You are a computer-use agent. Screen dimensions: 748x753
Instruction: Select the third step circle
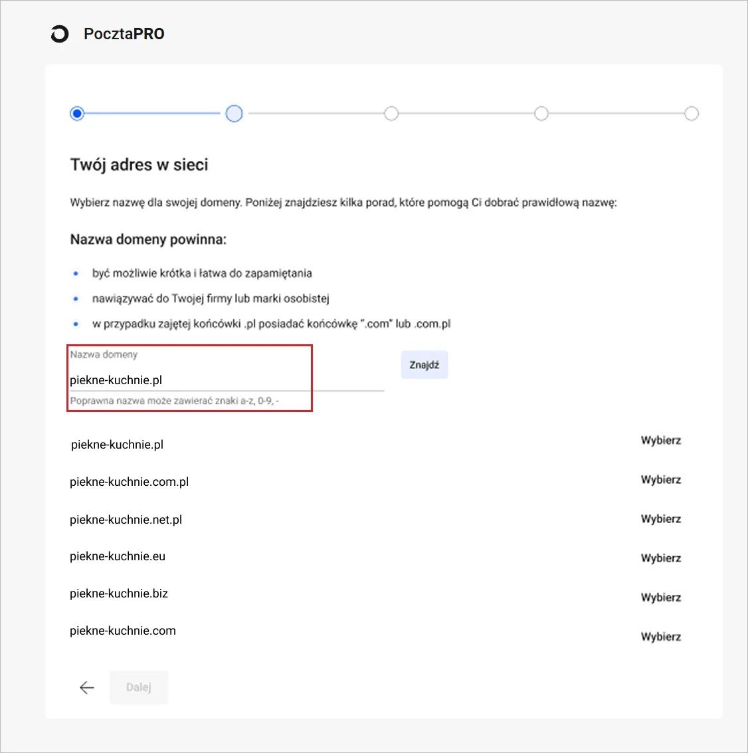[391, 114]
